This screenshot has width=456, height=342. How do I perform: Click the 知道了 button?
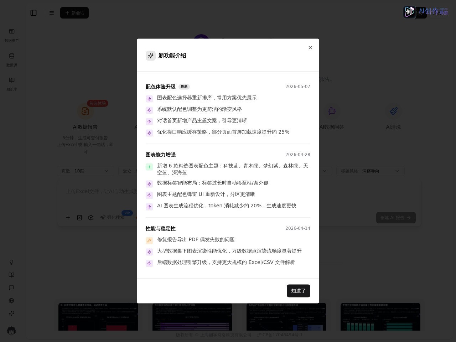pyautogui.click(x=299, y=291)
